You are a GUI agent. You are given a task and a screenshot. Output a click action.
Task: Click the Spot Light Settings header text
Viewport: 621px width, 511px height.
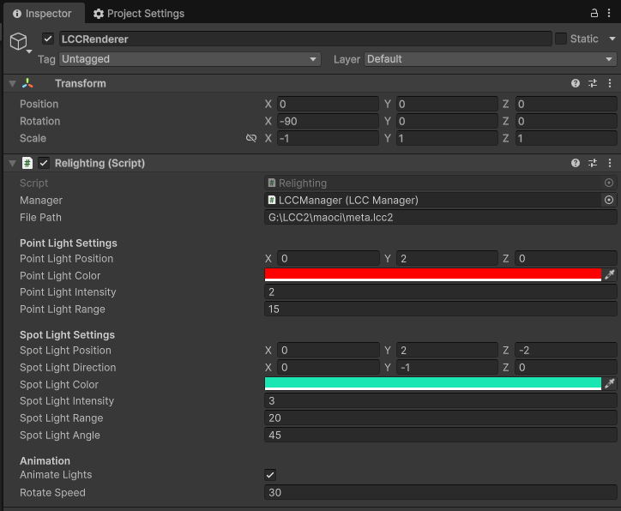click(67, 335)
